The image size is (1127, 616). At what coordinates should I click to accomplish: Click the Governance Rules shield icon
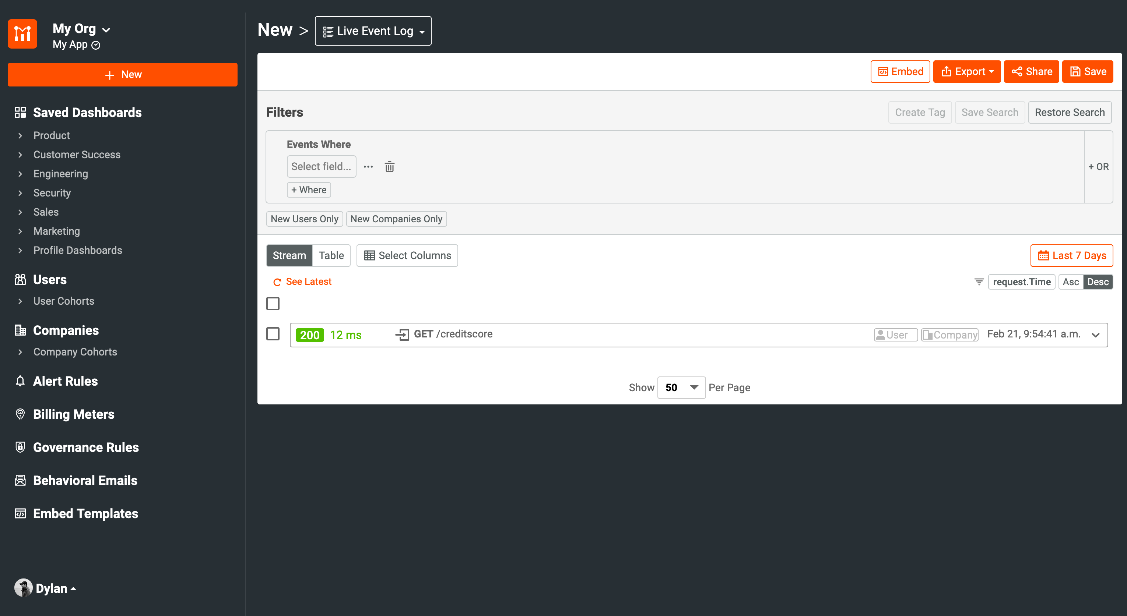tap(20, 447)
